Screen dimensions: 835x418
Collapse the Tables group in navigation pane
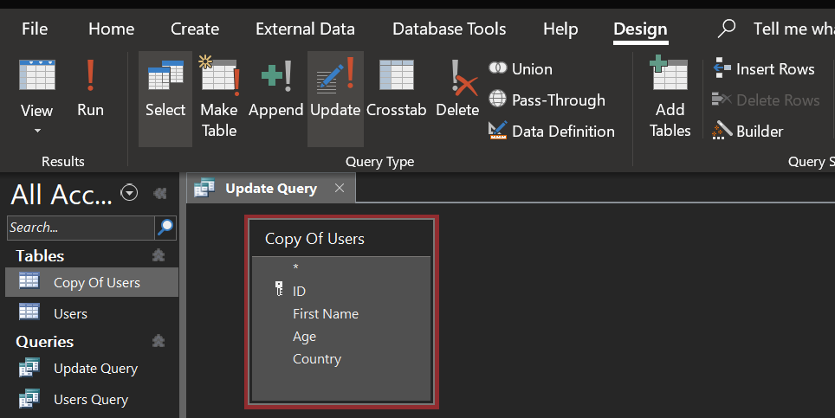coord(158,255)
